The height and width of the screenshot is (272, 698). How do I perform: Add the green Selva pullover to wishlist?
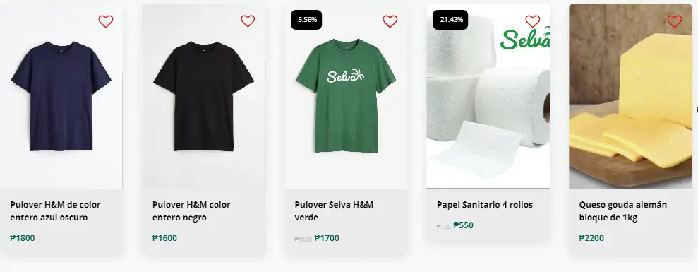click(390, 21)
